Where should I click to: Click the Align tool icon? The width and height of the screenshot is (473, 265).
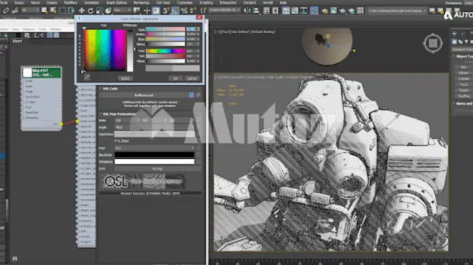pyautogui.click(x=256, y=11)
